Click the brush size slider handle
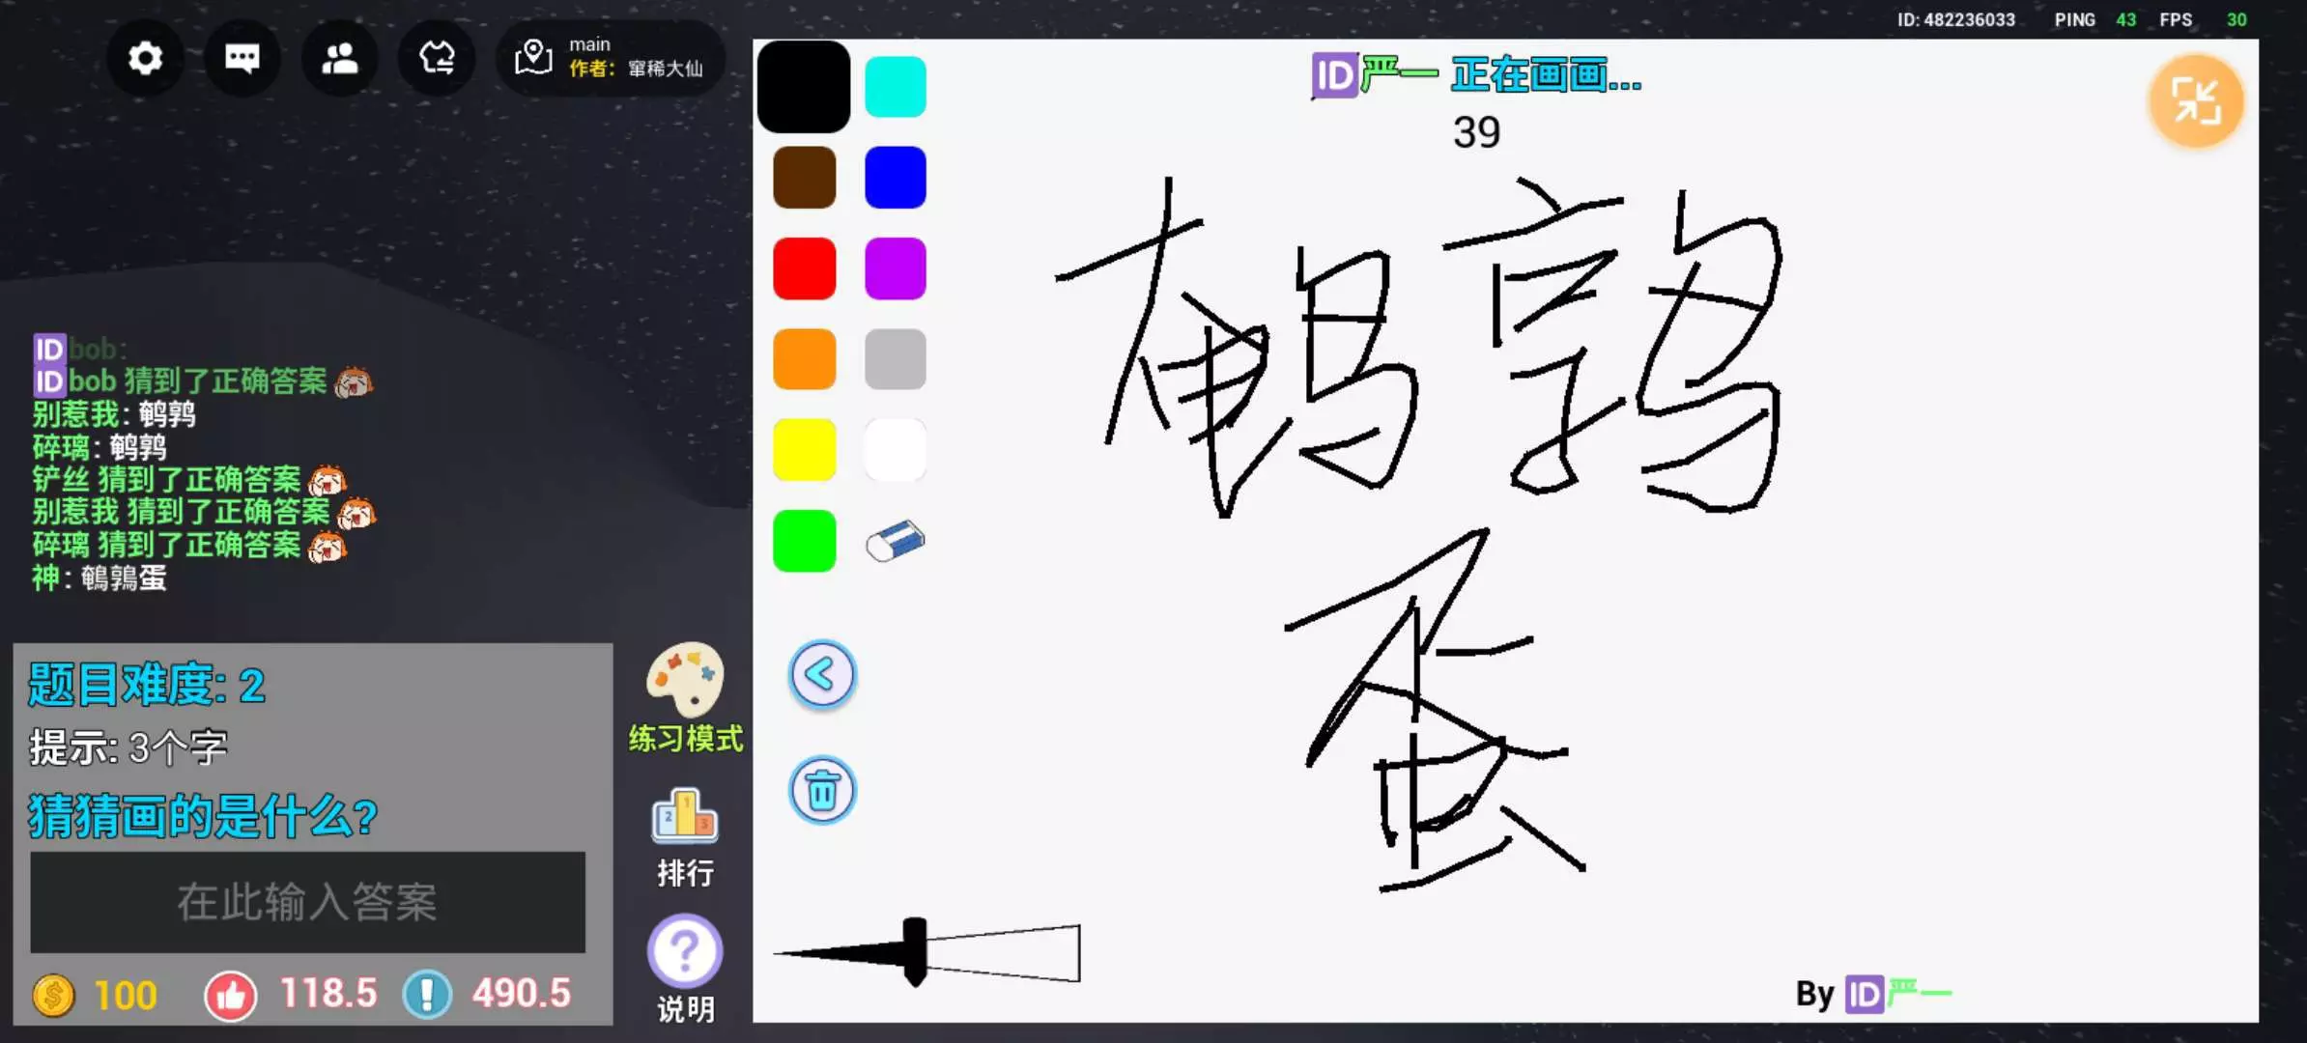2307x1043 pixels. [914, 952]
